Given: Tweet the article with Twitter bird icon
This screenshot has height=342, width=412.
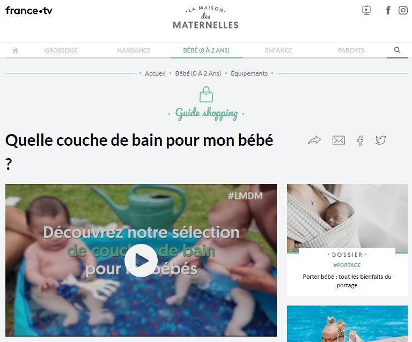Looking at the screenshot, I should (381, 140).
